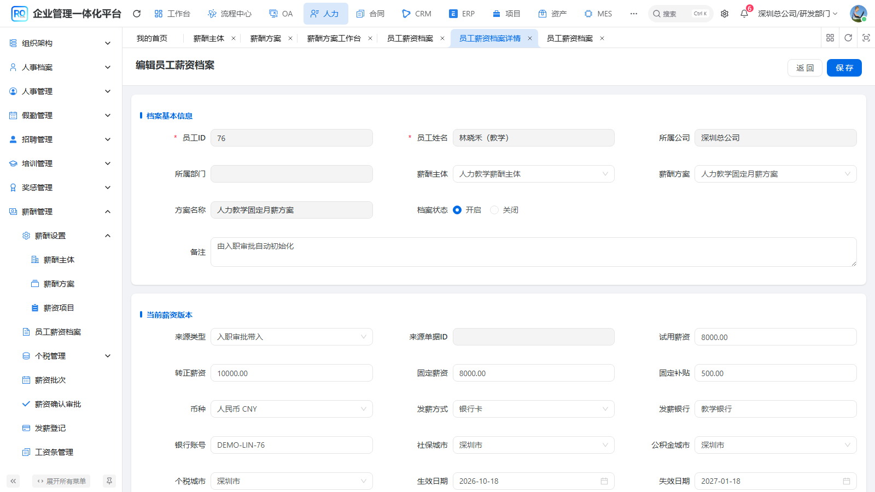Open the calendar icon for 生效日期

coord(604,481)
